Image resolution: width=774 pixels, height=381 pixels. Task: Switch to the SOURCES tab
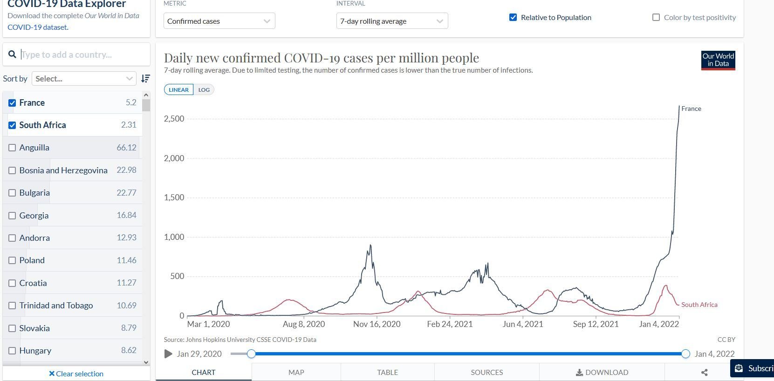(x=486, y=372)
